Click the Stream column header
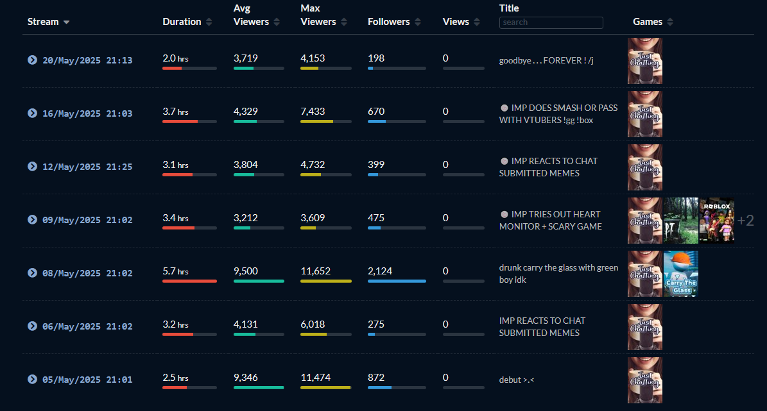This screenshot has width=767, height=411. click(43, 22)
